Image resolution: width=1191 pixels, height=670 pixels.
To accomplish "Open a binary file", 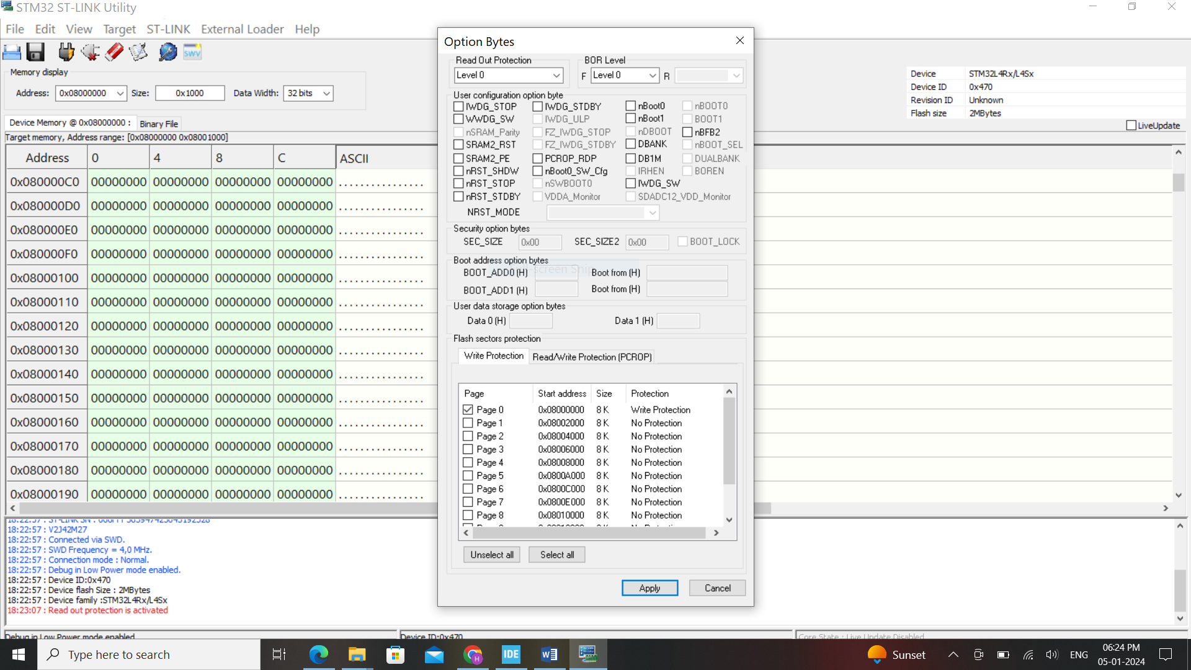I will [12, 51].
